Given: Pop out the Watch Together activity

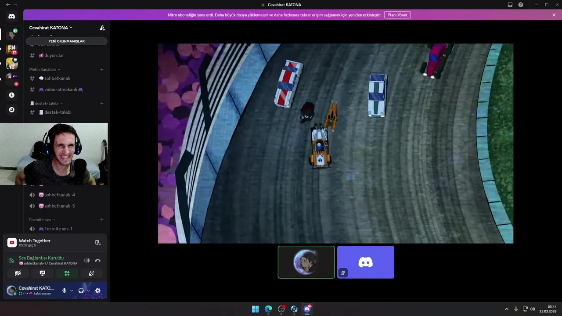Looking at the screenshot, I should click(97, 243).
